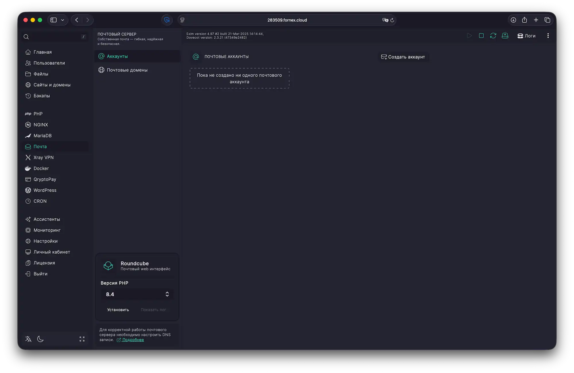Click the search field in the sidebar
Viewport: 574px width, 373px height.
click(55, 36)
